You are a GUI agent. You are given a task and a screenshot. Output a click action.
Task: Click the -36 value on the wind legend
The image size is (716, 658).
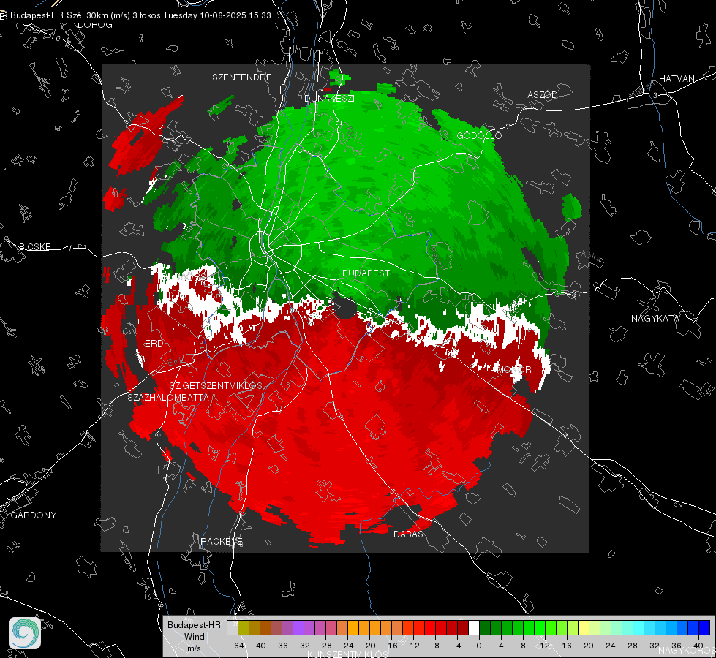282,646
